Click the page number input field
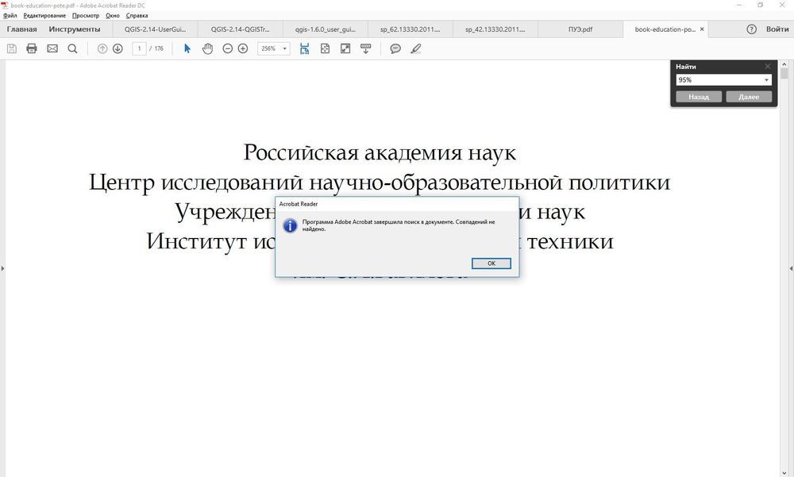 pyautogui.click(x=141, y=48)
